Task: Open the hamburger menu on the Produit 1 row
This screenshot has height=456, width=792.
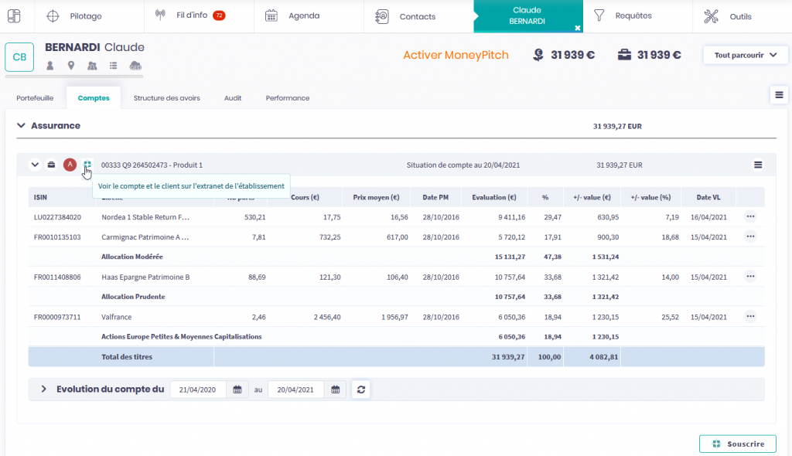Action: point(758,165)
